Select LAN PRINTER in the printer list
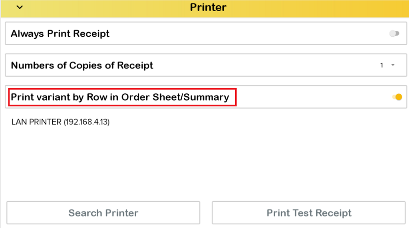Screen dimensions: 409x228 pos(60,122)
